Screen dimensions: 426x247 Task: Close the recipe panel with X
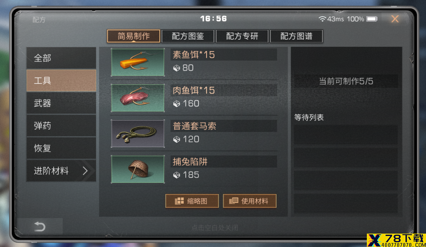pyautogui.click(x=395, y=19)
